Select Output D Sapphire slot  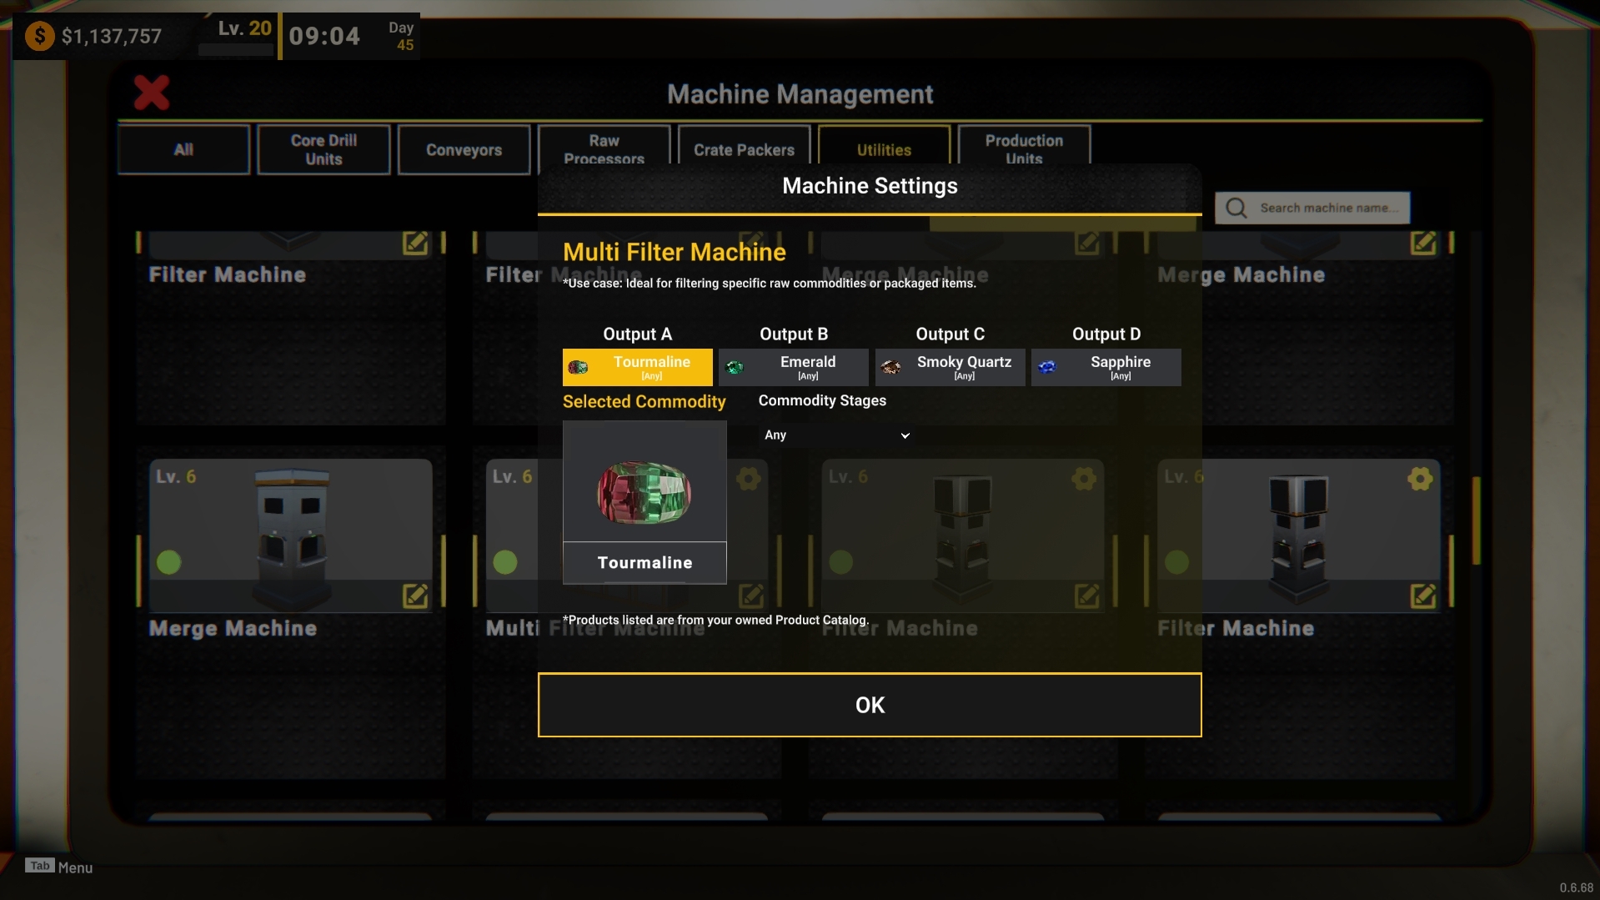coord(1106,367)
